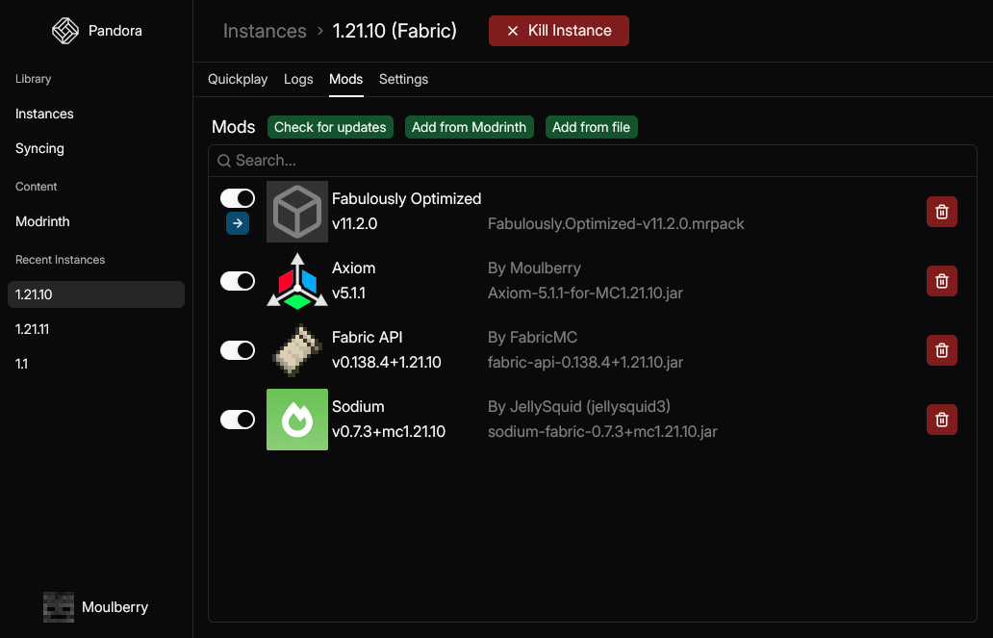Click Add from Modrinth

coord(469,127)
